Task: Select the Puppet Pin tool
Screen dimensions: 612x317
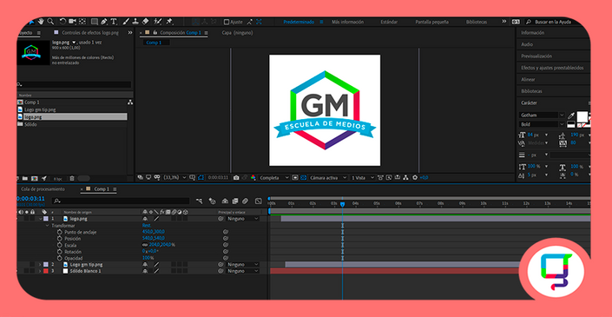Action: (169, 22)
